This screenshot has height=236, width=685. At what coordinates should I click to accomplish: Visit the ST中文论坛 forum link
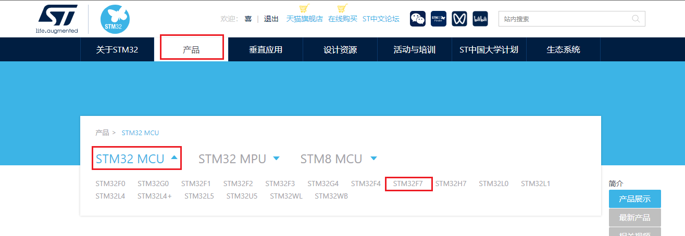point(381,19)
